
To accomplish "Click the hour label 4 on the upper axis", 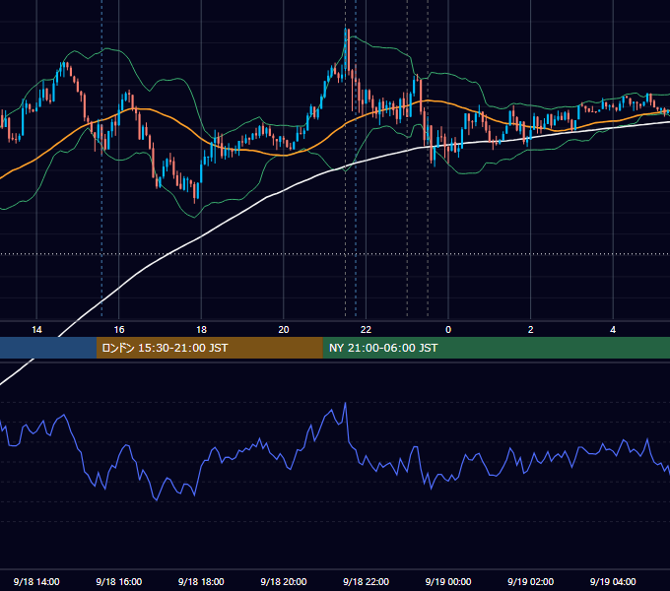I will [613, 330].
